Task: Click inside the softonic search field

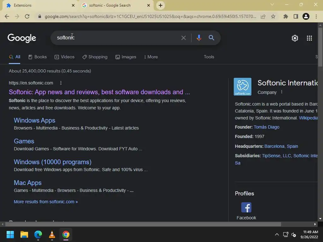Action: (x=117, y=38)
